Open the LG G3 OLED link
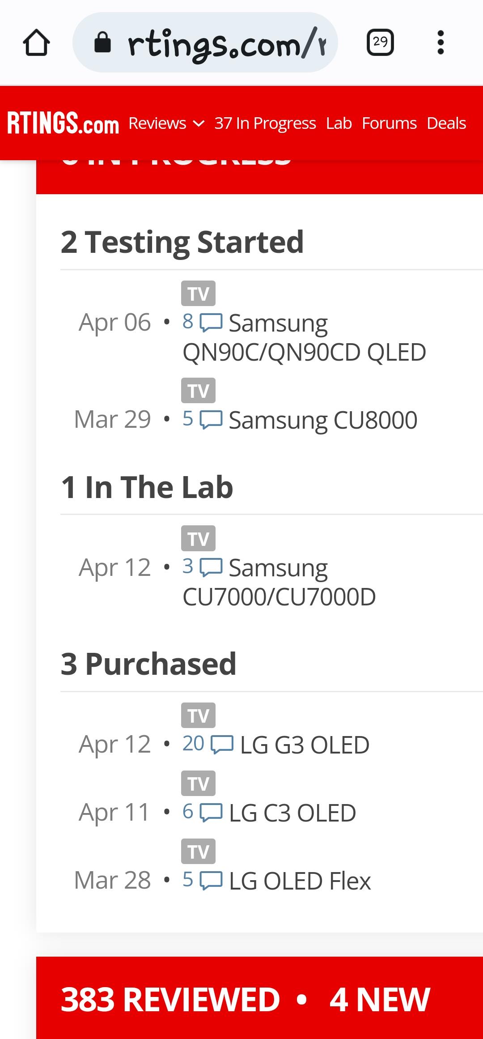The height and width of the screenshot is (1039, 483). 305,745
